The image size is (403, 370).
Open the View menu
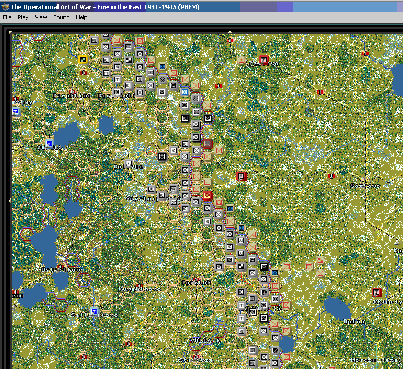coord(41,17)
